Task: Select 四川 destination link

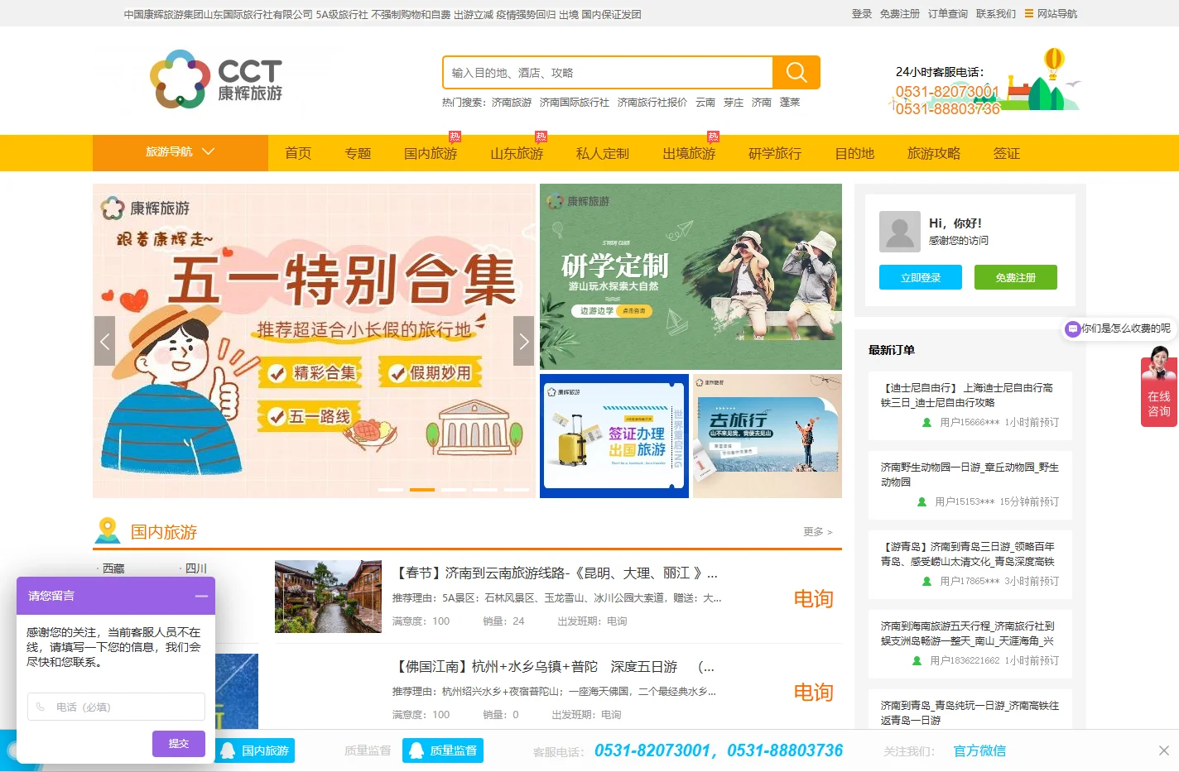Action: click(x=196, y=568)
